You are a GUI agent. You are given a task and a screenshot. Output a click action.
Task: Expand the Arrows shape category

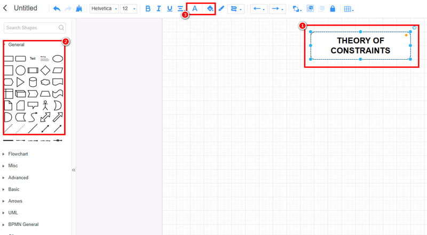(15, 201)
